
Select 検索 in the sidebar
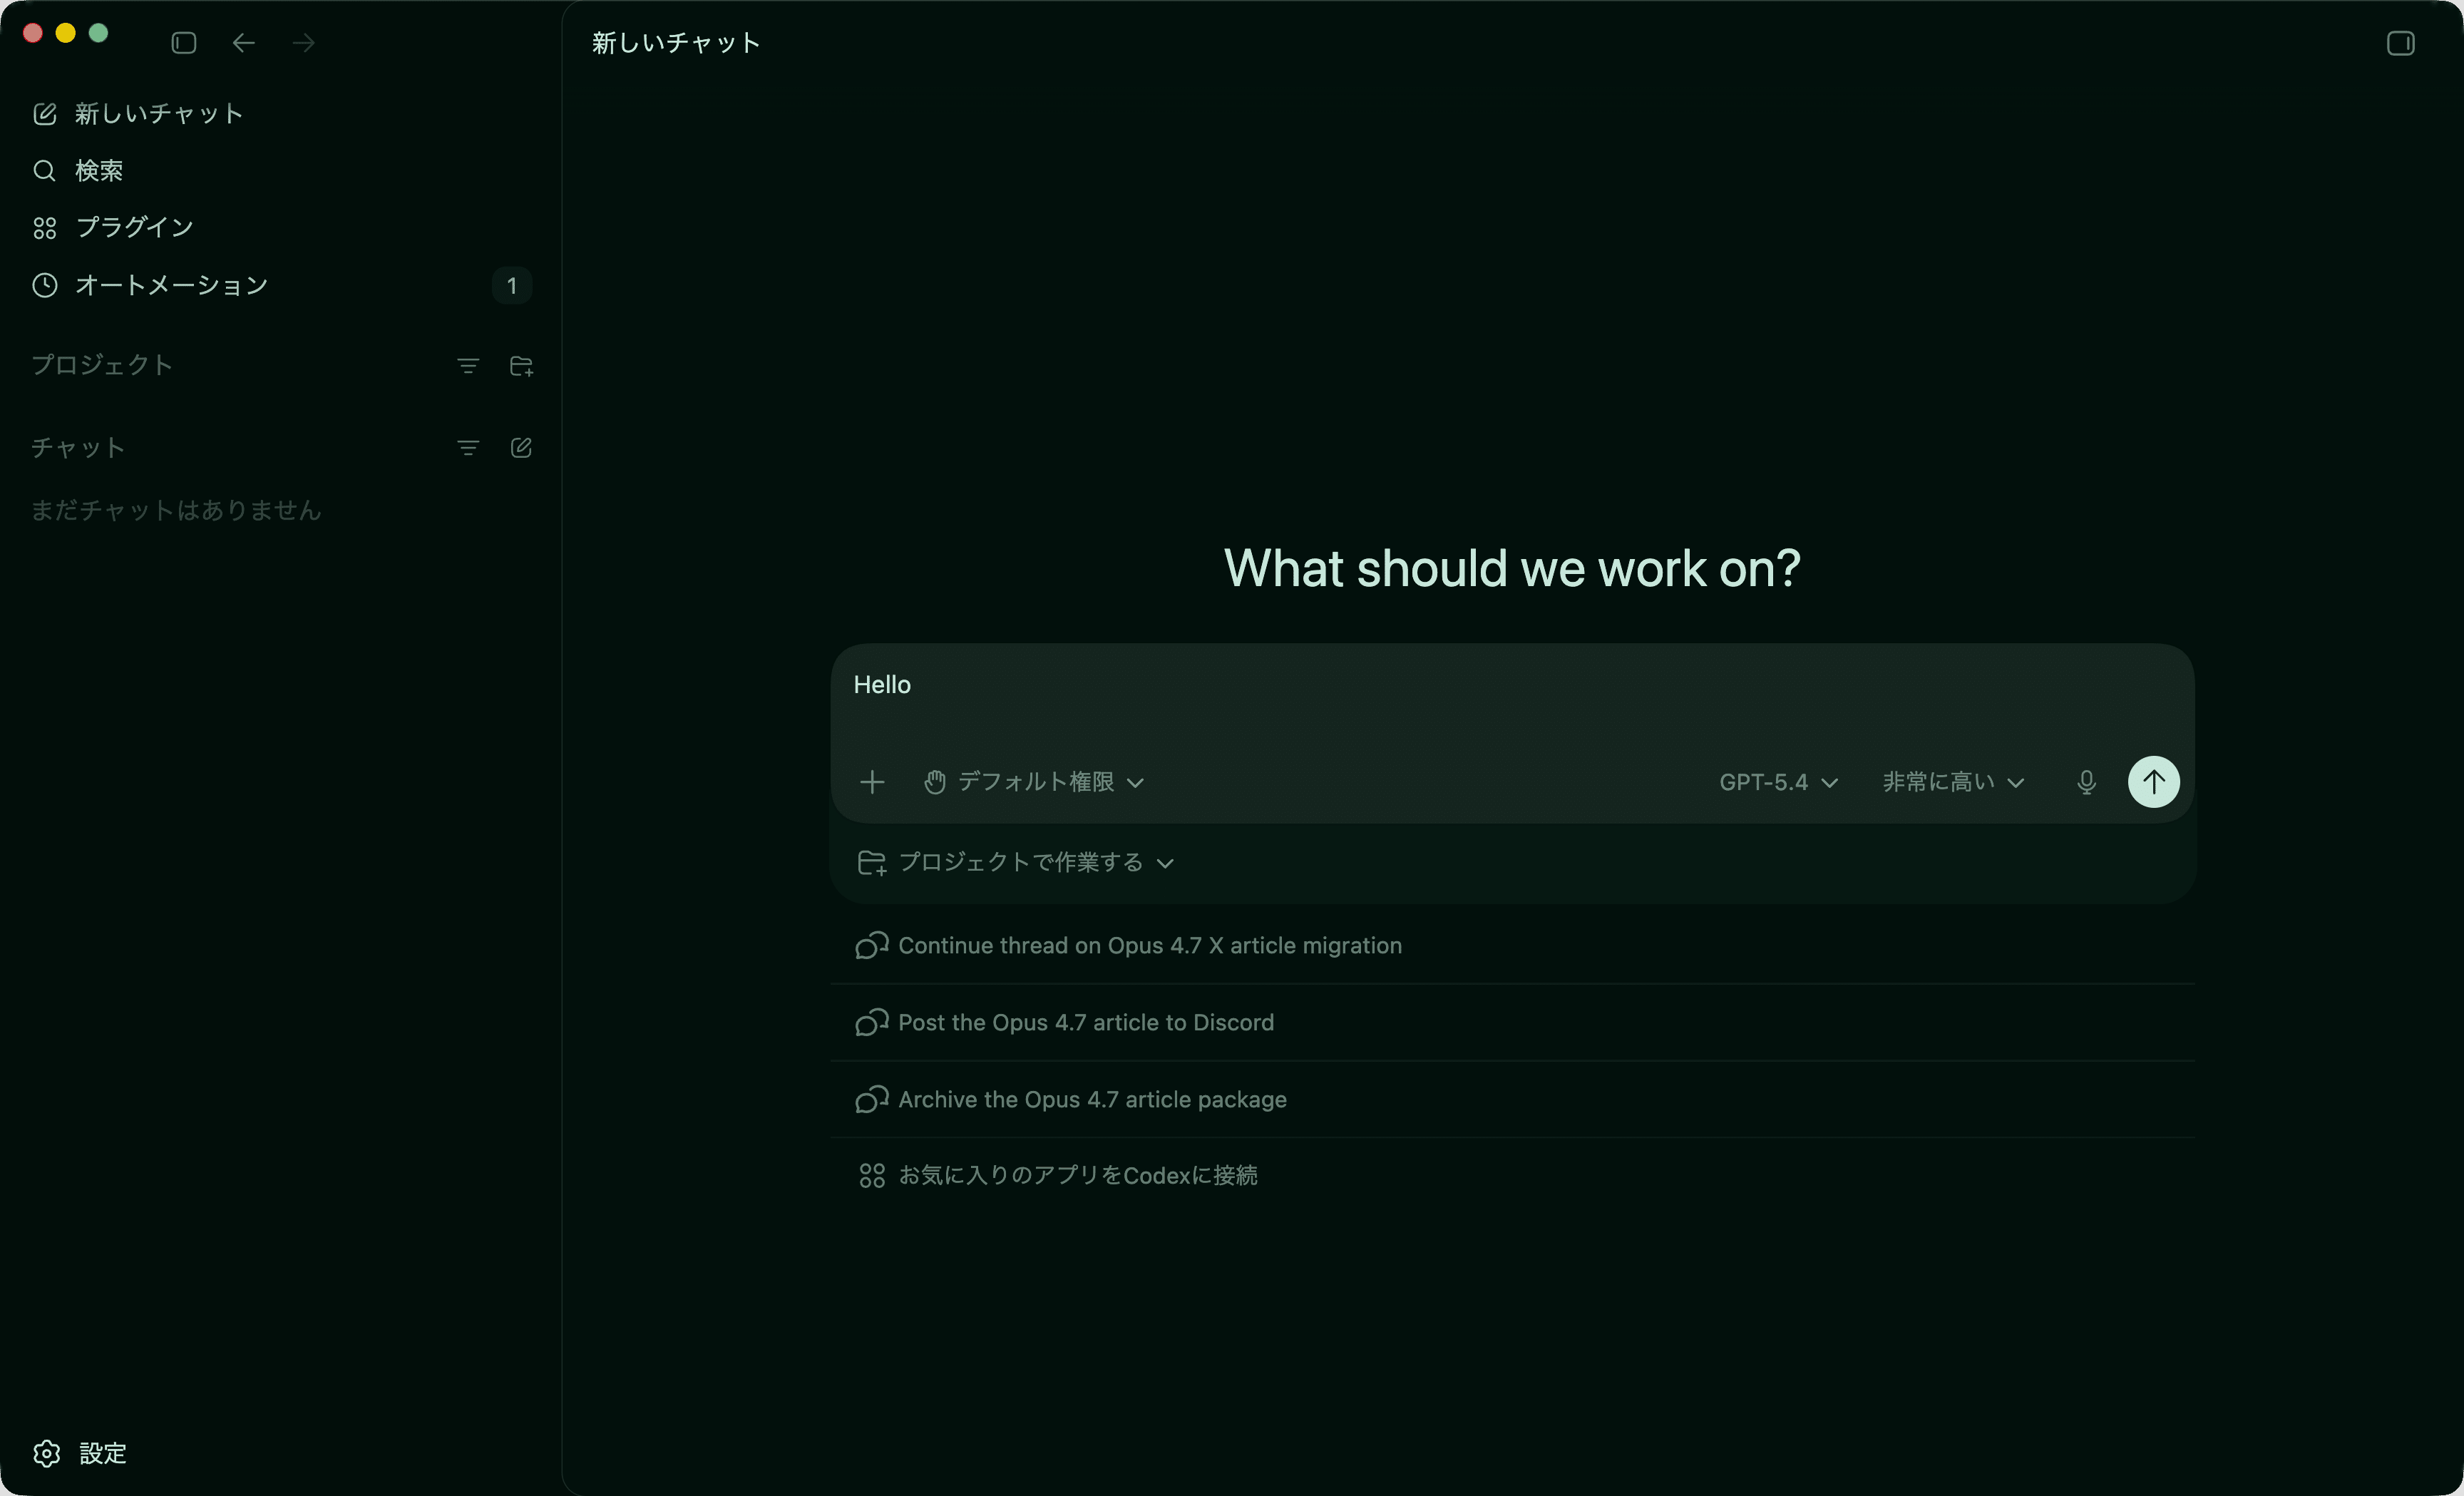(x=98, y=171)
